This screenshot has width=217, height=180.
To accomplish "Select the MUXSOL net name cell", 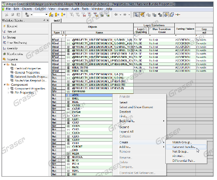I will point(78,157).
